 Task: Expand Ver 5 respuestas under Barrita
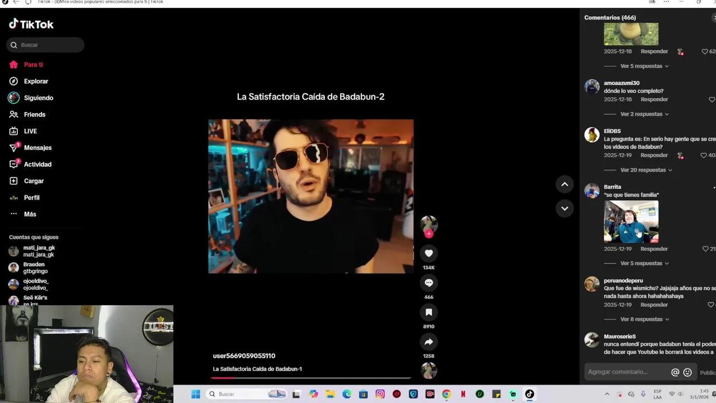(644, 264)
